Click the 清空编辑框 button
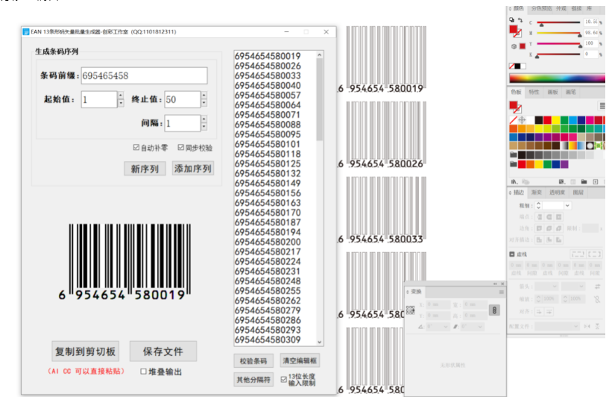Screen dimensions: 609x397 pos(300,361)
